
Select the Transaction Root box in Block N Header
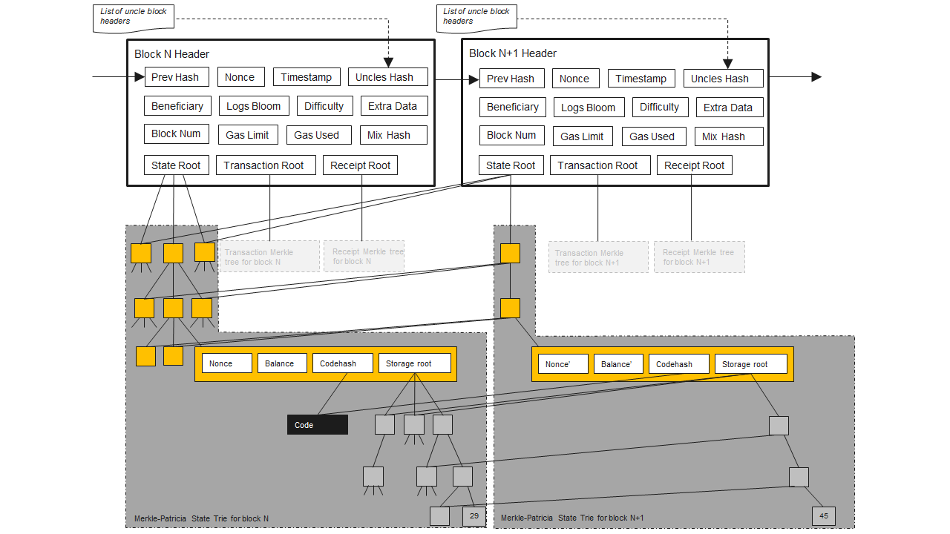coord(266,165)
